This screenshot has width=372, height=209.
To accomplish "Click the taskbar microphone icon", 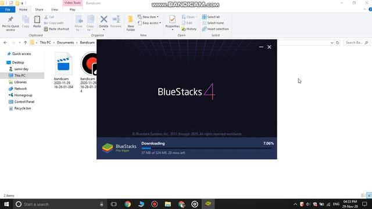I will click(102, 204).
